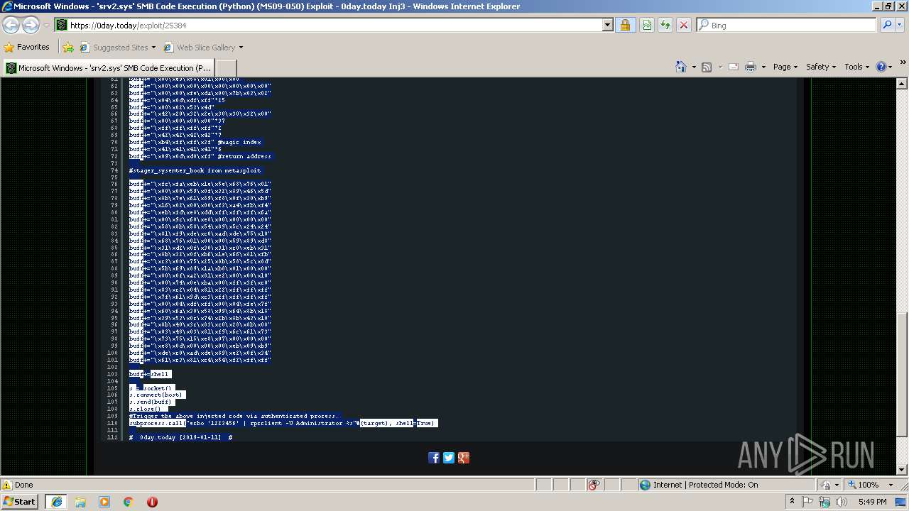Open the Tools menu

tap(857, 67)
